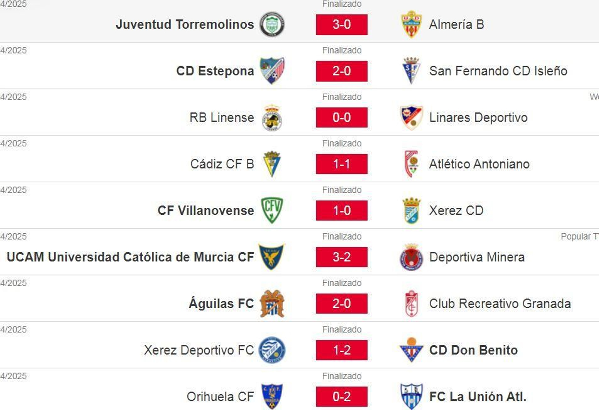
Task: Open Club Recreativo Granada via its crest
Action: click(x=411, y=304)
